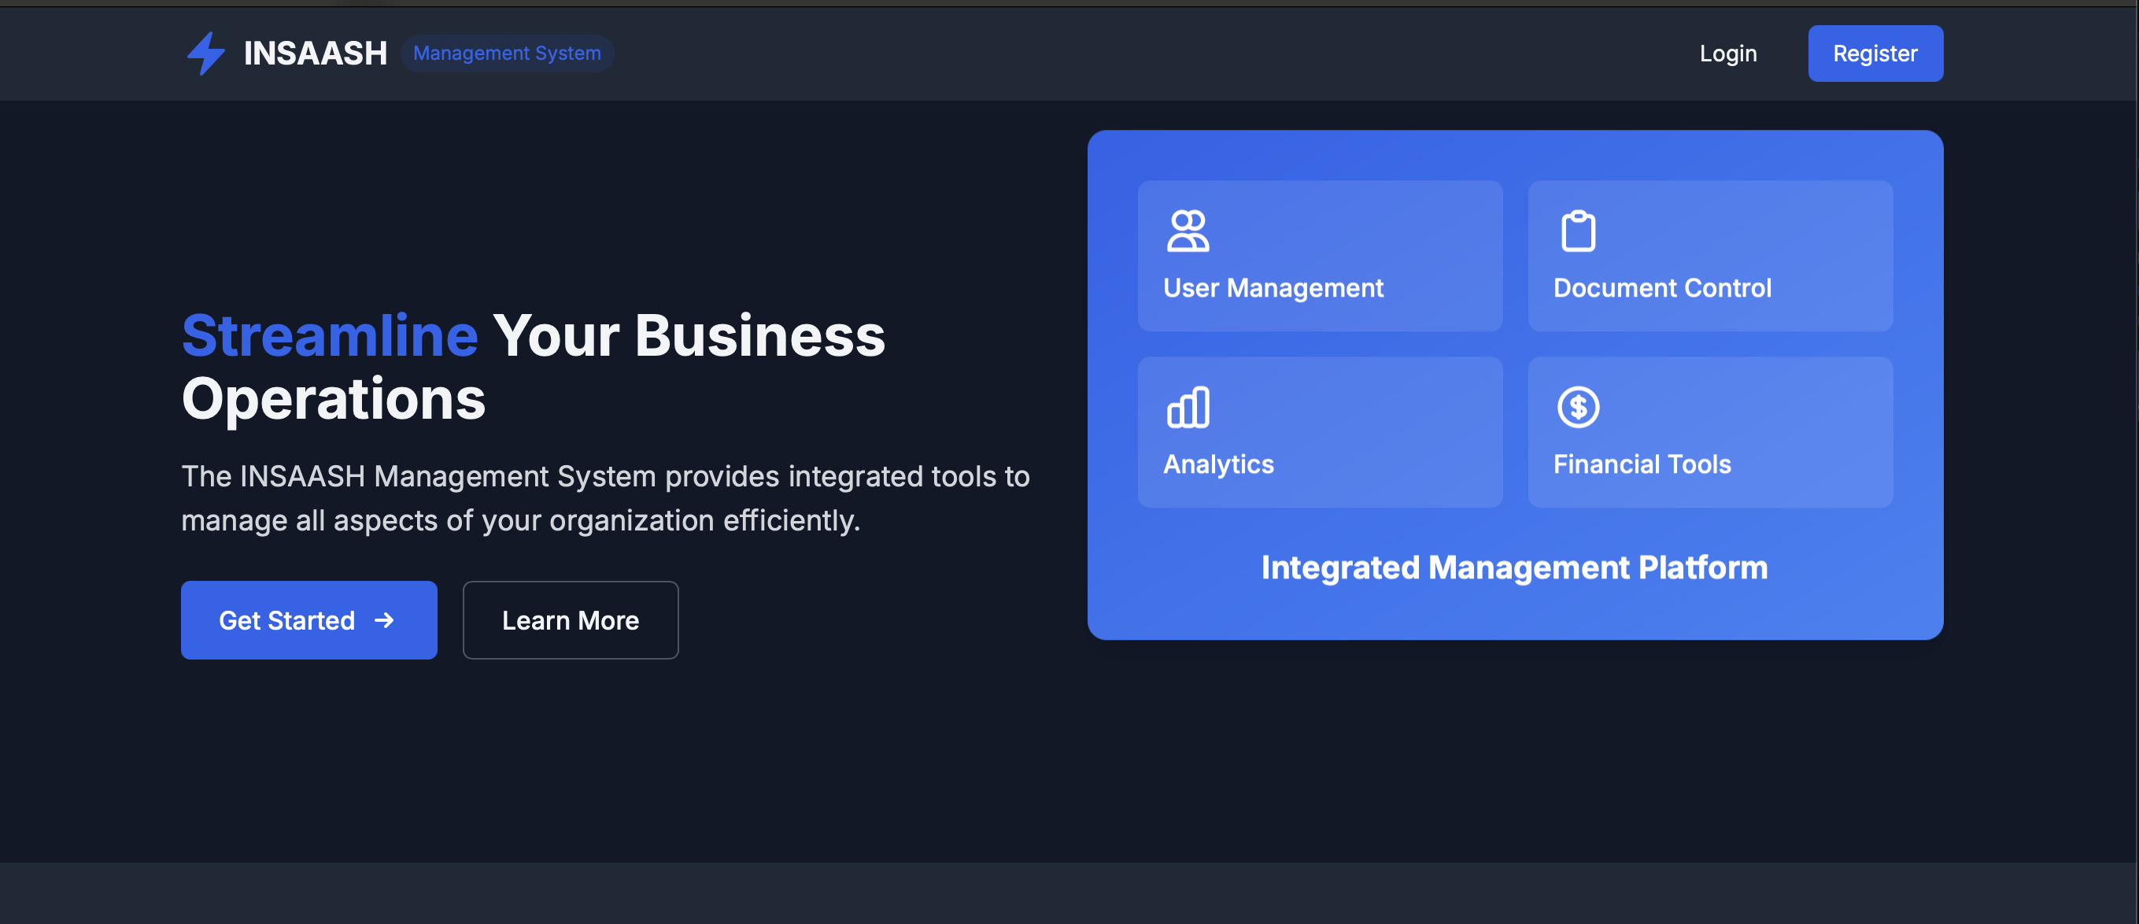Select the Learn More button
This screenshot has height=924, width=2139.
(x=571, y=620)
